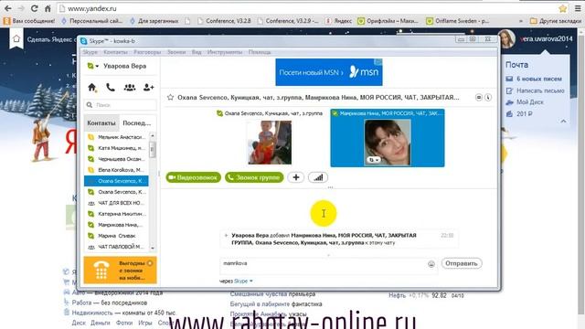Click the add contact icon in Skype
The width and height of the screenshot is (585, 329).
pyautogui.click(x=148, y=88)
